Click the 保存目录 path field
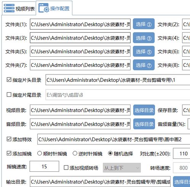Screen dimensions: 190x187 [x=186, y=110]
